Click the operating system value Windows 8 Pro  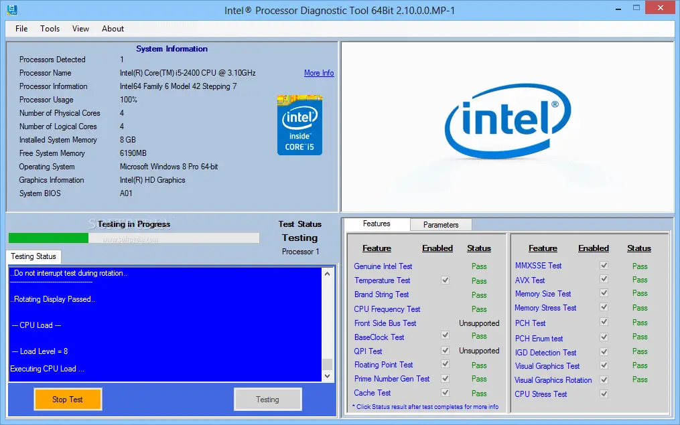(x=169, y=167)
